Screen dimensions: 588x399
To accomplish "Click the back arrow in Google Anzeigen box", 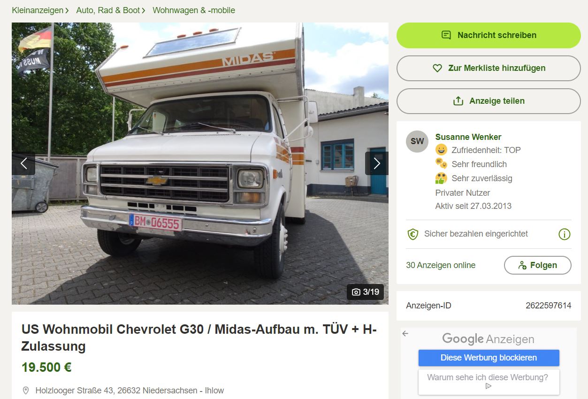I will pyautogui.click(x=405, y=333).
